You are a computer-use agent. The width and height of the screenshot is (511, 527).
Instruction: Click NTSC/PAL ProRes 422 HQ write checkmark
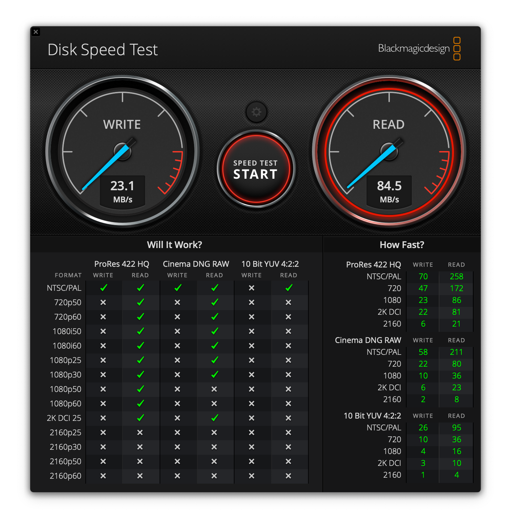(104, 288)
